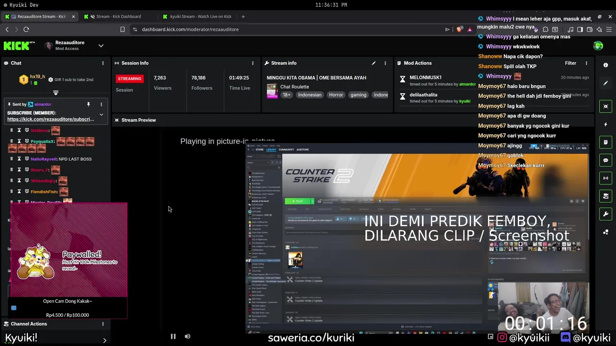Close the Rezaauditore Stream tab
The image size is (616, 346).
click(x=73, y=16)
